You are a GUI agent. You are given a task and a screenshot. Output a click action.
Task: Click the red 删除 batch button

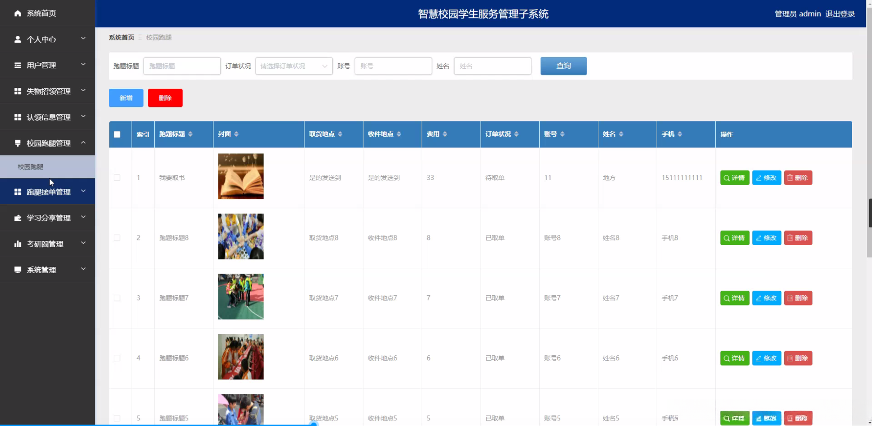(165, 98)
